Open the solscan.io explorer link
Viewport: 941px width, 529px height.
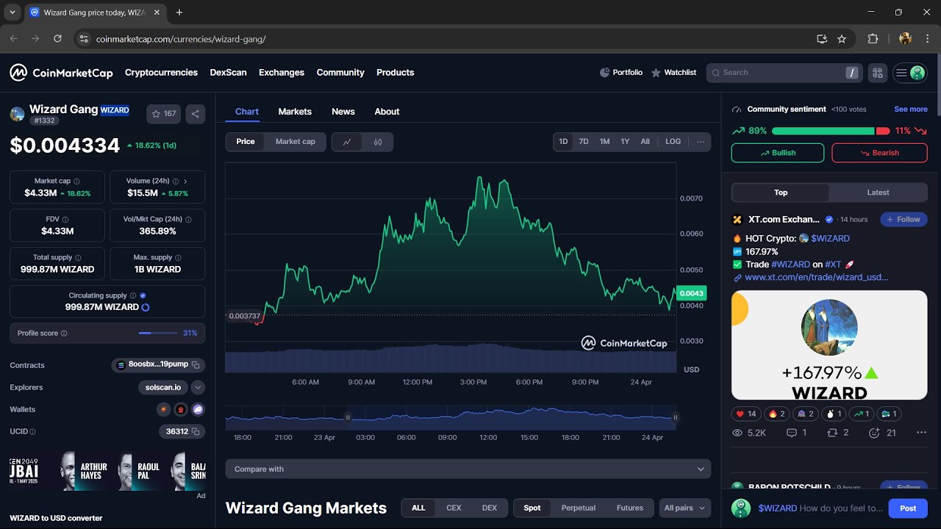(x=163, y=387)
